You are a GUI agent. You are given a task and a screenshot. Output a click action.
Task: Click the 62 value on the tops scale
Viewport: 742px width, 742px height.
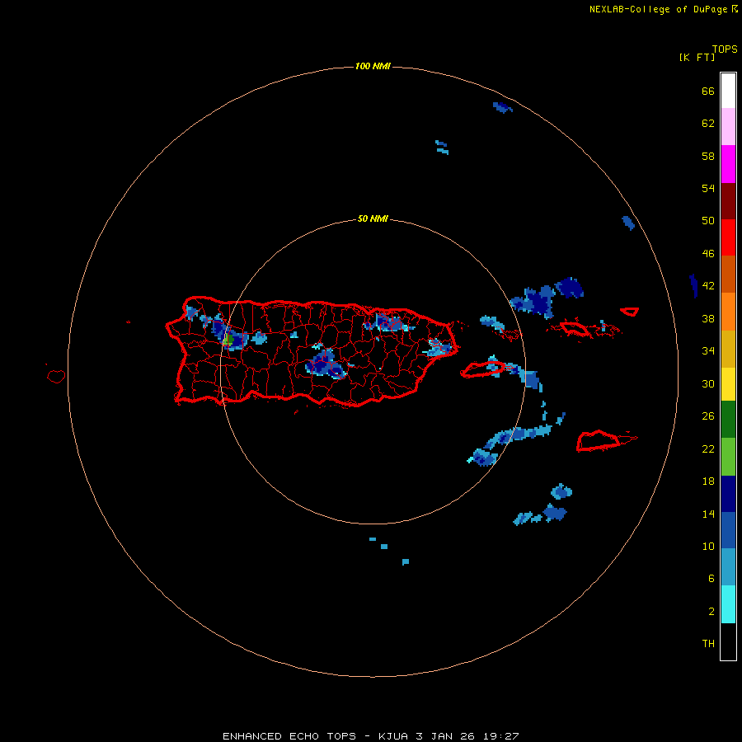(708, 124)
